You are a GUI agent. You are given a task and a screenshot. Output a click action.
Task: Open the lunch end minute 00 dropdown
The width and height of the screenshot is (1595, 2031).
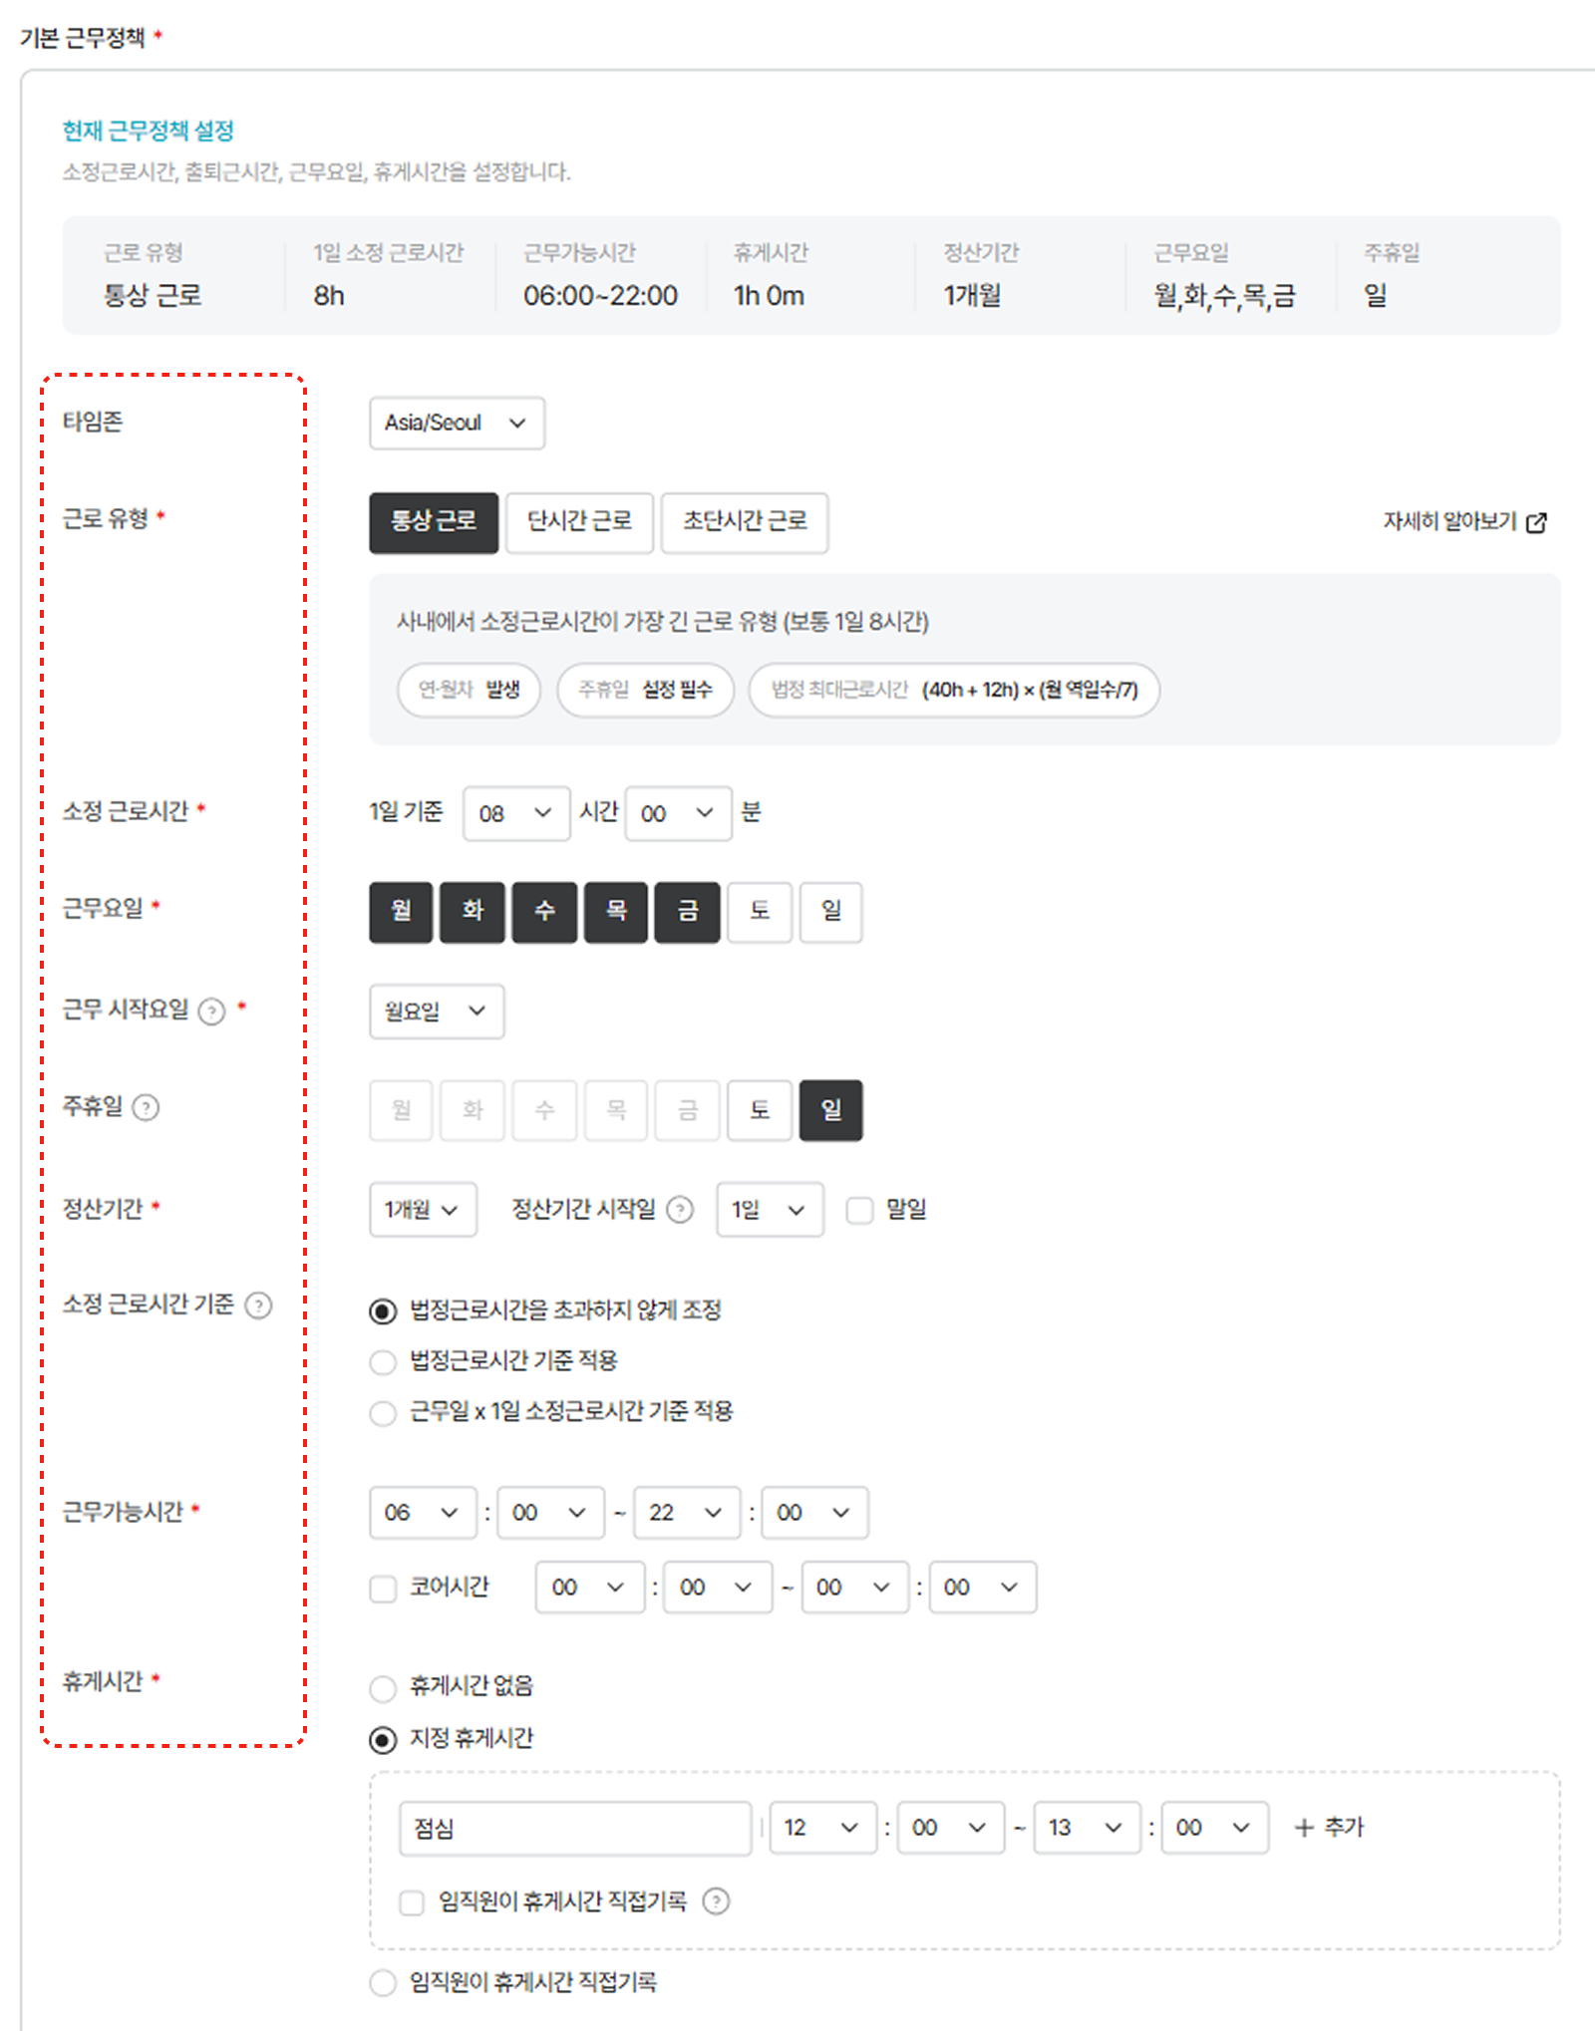(x=1215, y=1828)
